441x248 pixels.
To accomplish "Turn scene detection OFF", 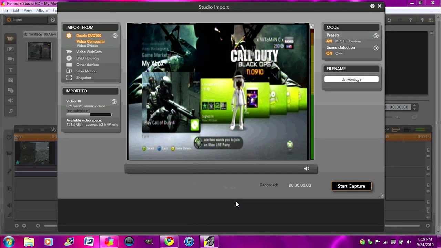I will (339, 53).
